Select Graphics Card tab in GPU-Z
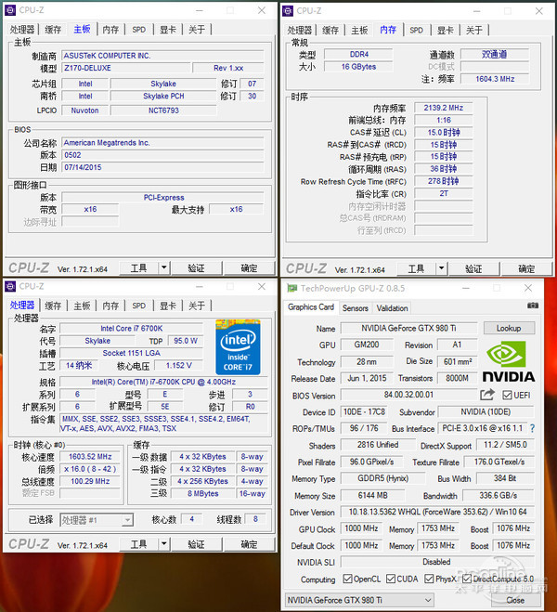The width and height of the screenshot is (557, 612). click(311, 307)
